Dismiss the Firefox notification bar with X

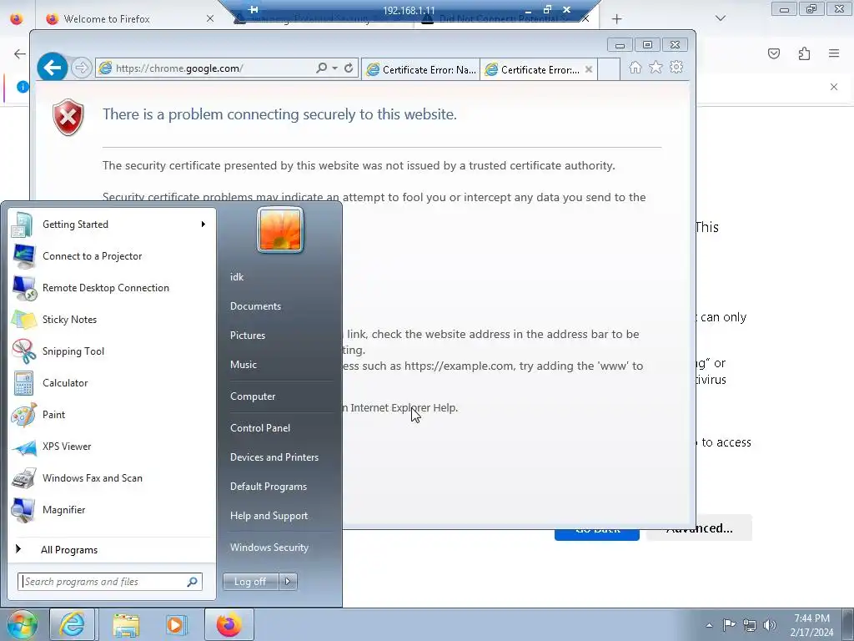pyautogui.click(x=834, y=87)
